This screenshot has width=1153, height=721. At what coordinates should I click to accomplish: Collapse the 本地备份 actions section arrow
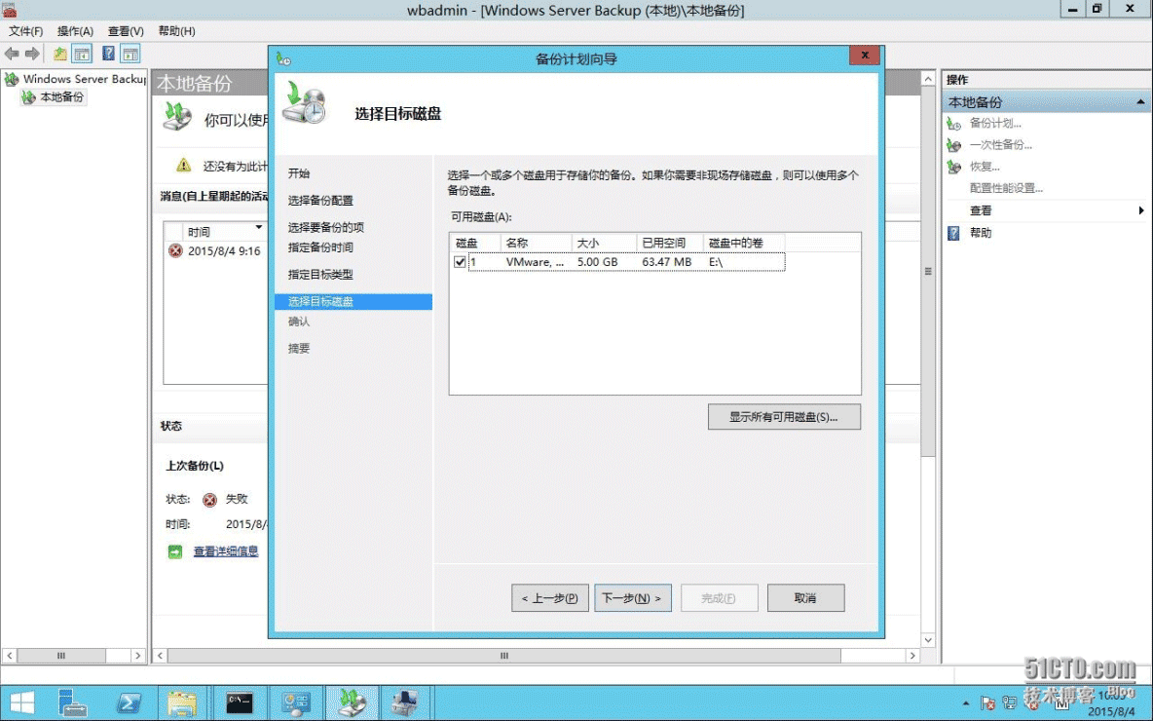coord(1141,102)
